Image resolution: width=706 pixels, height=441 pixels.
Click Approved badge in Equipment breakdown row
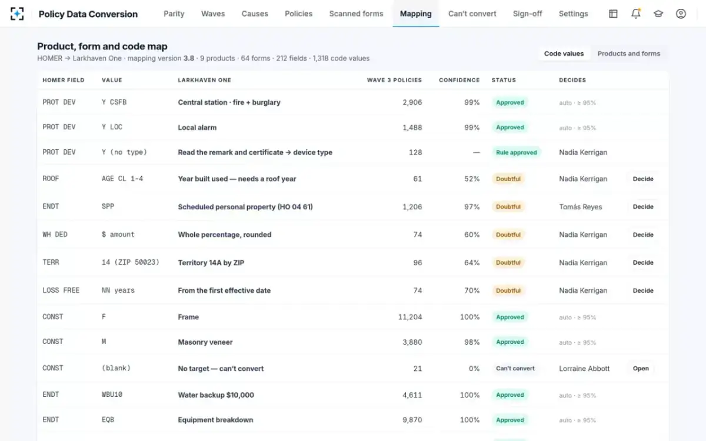click(x=510, y=420)
